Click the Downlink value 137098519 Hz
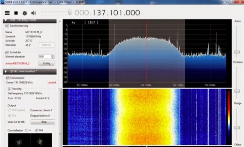244x147 pixels. tap(33, 37)
